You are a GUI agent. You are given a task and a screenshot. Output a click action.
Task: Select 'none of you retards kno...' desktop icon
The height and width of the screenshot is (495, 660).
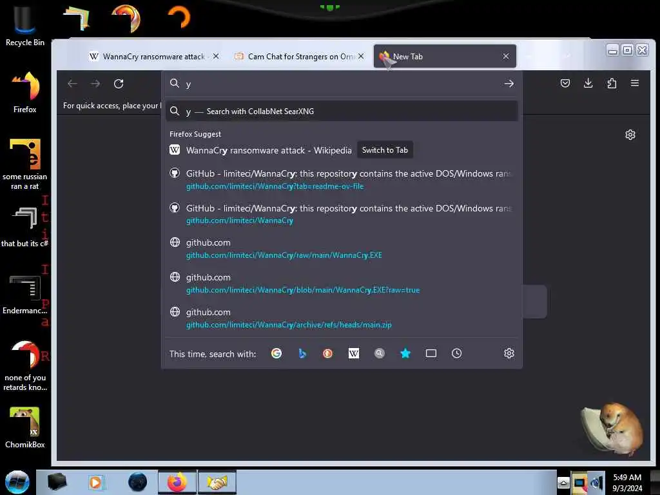point(25,366)
